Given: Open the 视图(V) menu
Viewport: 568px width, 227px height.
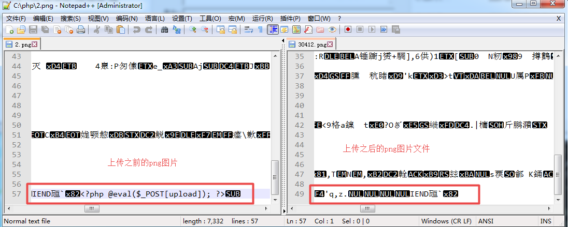Looking at the screenshot, I should (x=98, y=19).
